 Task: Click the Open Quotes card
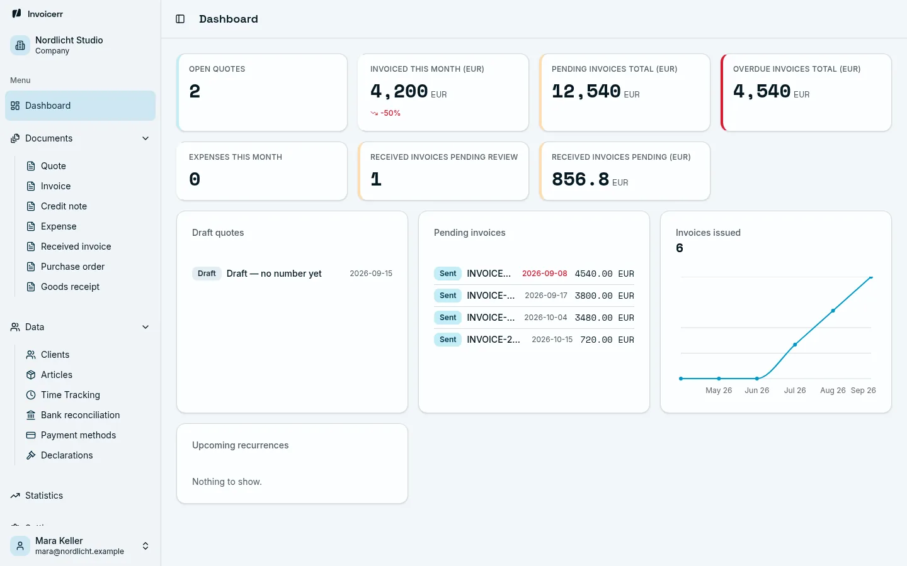(x=262, y=92)
